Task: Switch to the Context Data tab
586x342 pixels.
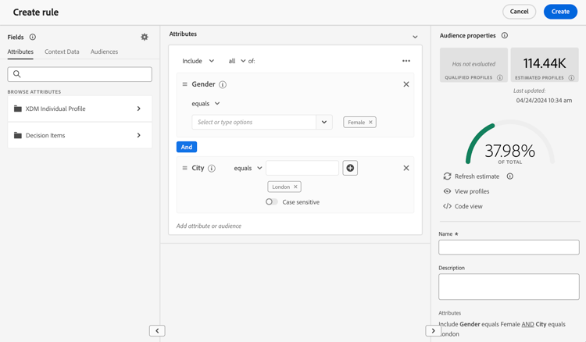Action: click(62, 52)
